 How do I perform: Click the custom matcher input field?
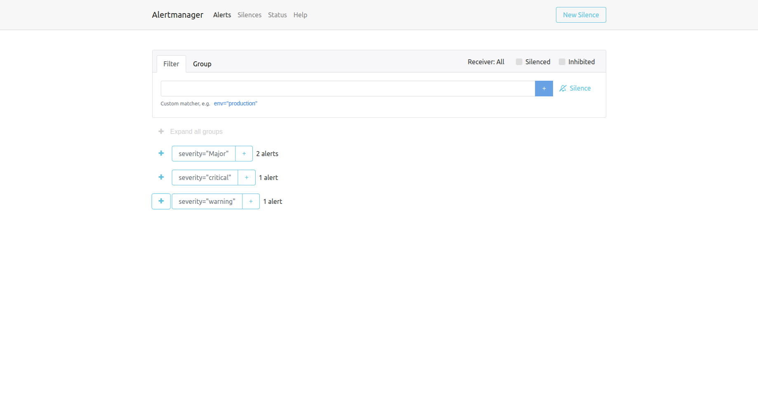coord(348,88)
